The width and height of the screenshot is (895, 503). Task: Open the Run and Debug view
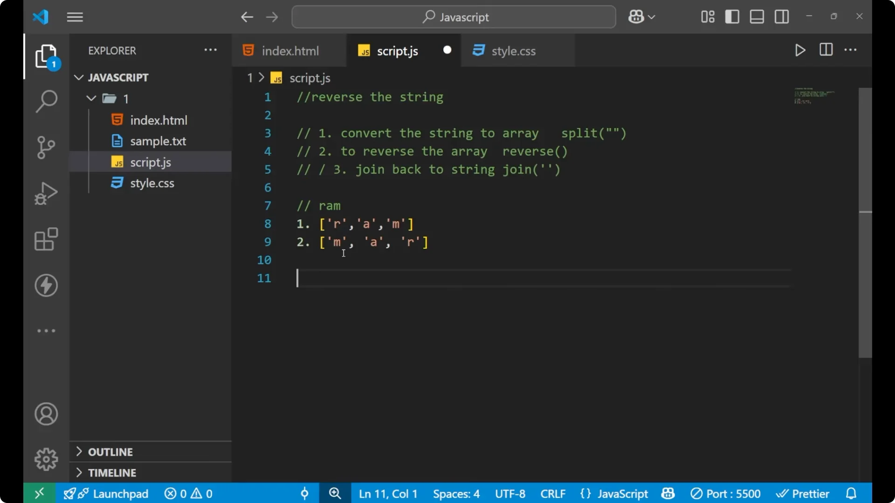click(46, 193)
